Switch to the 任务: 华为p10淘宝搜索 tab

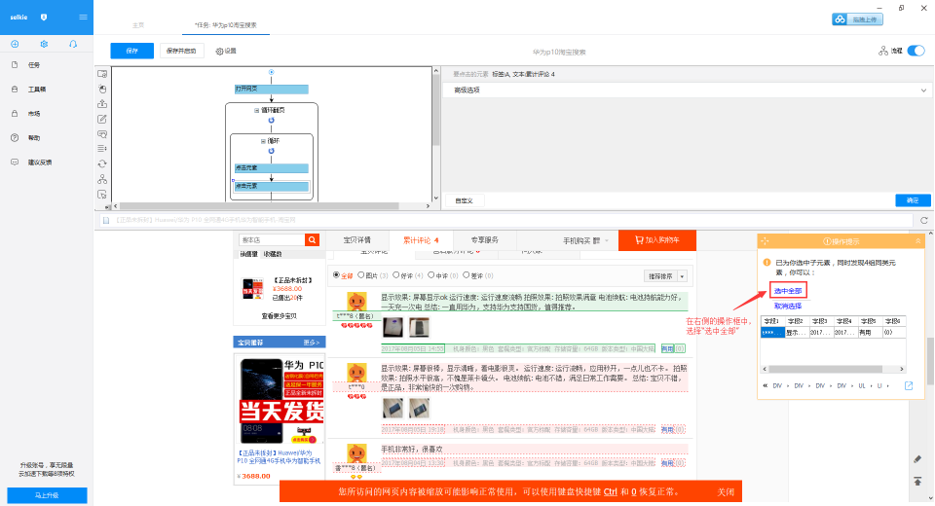click(x=225, y=25)
